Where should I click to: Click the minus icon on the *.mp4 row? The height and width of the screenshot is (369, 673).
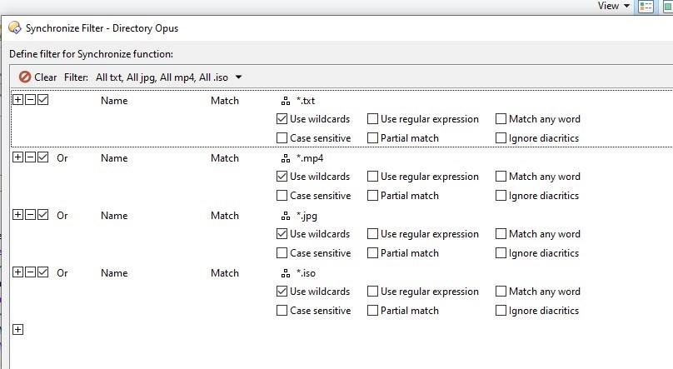click(x=31, y=157)
